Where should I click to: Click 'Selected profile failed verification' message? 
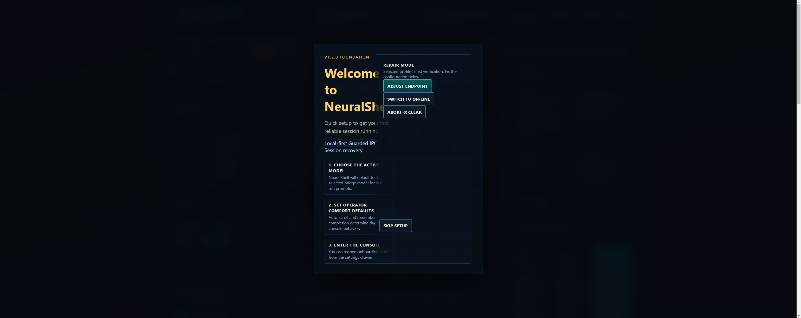pos(420,74)
